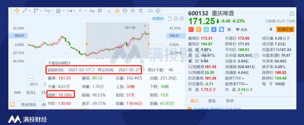Screen dimensions: 304x125
Task: Expand wave polyline tool dropdown arrow
Action: click(52, 11)
